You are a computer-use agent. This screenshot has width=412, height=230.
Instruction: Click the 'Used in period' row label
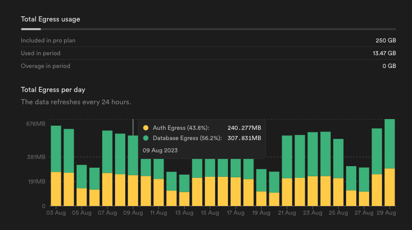tap(40, 53)
